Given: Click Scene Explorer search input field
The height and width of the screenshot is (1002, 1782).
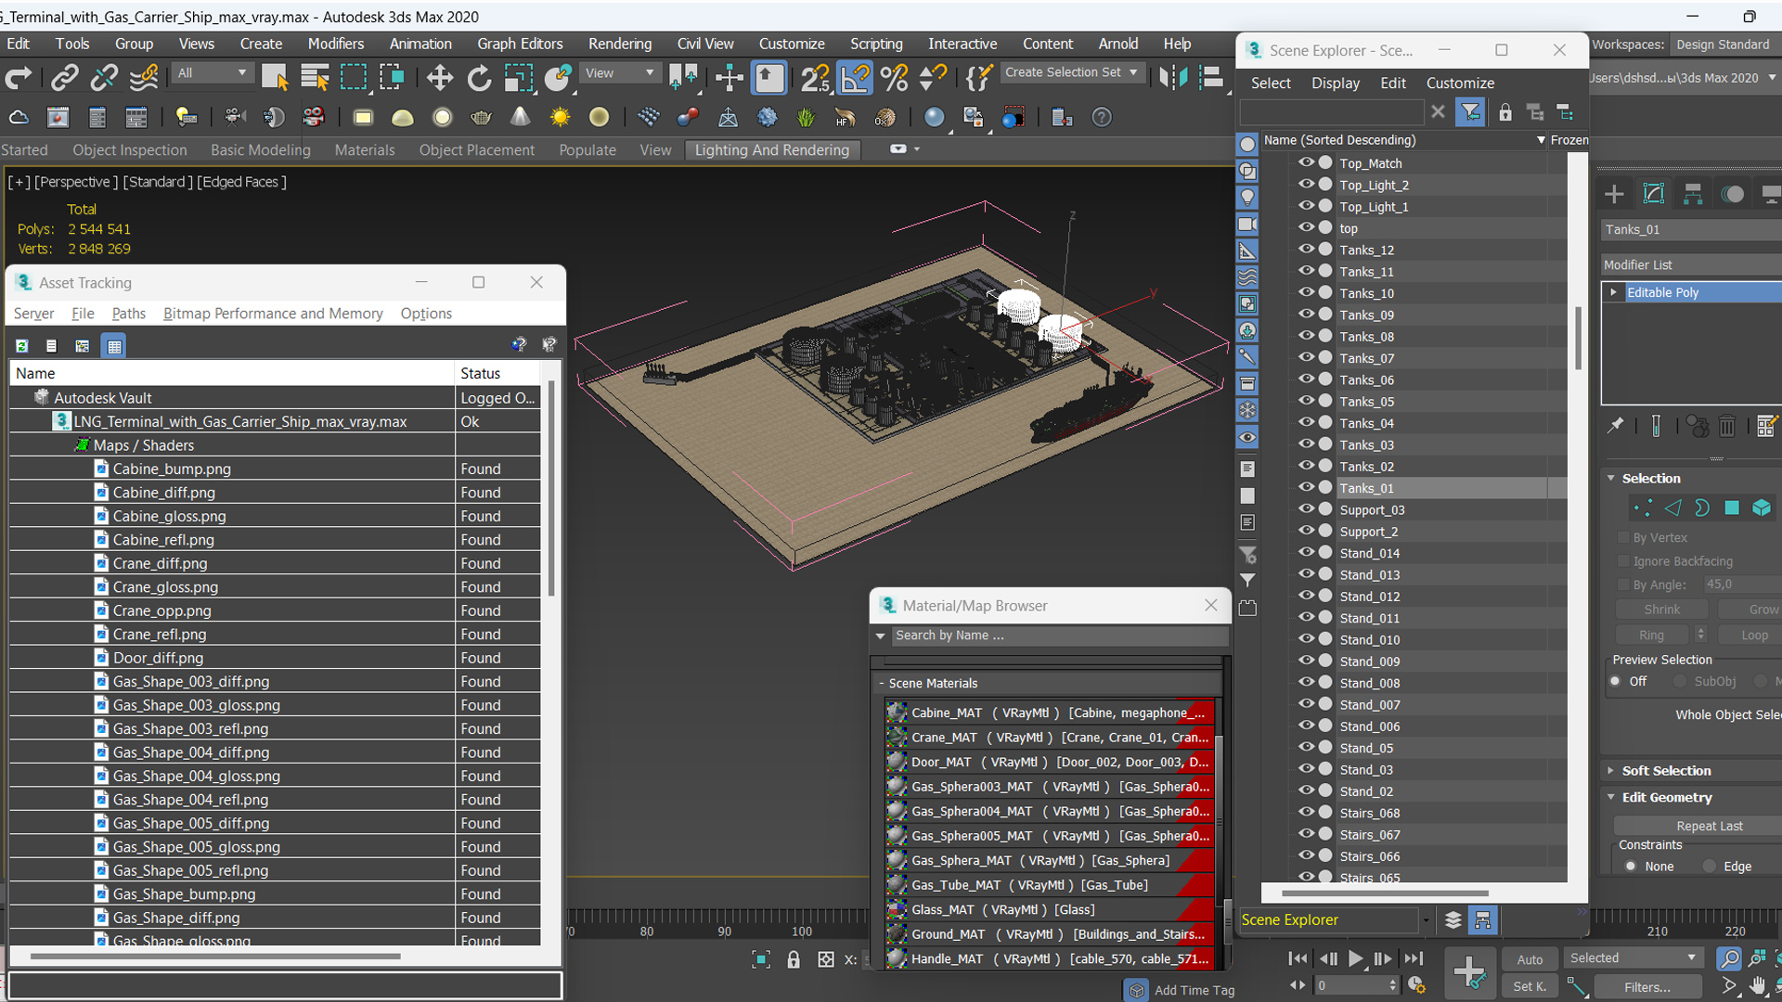Looking at the screenshot, I should pyautogui.click(x=1331, y=112).
